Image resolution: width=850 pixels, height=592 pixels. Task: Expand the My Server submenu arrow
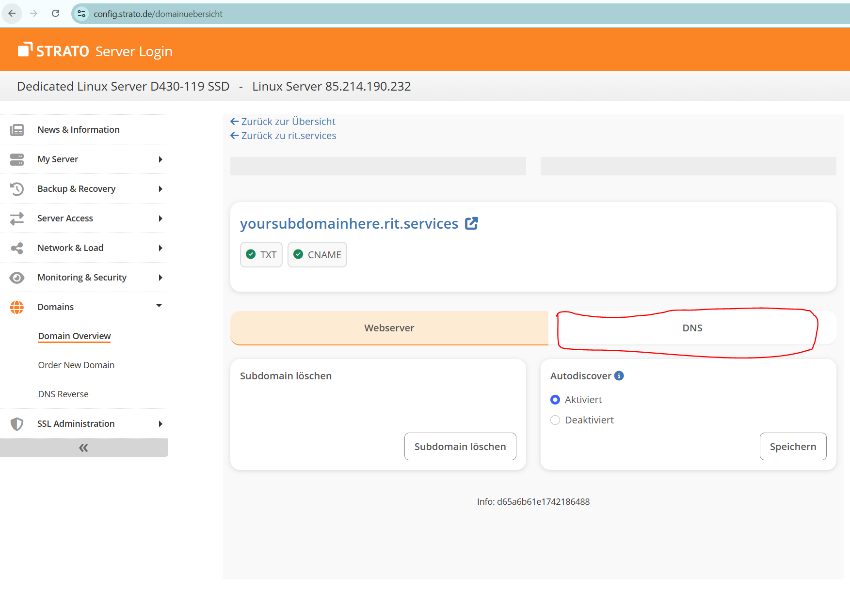tap(160, 159)
